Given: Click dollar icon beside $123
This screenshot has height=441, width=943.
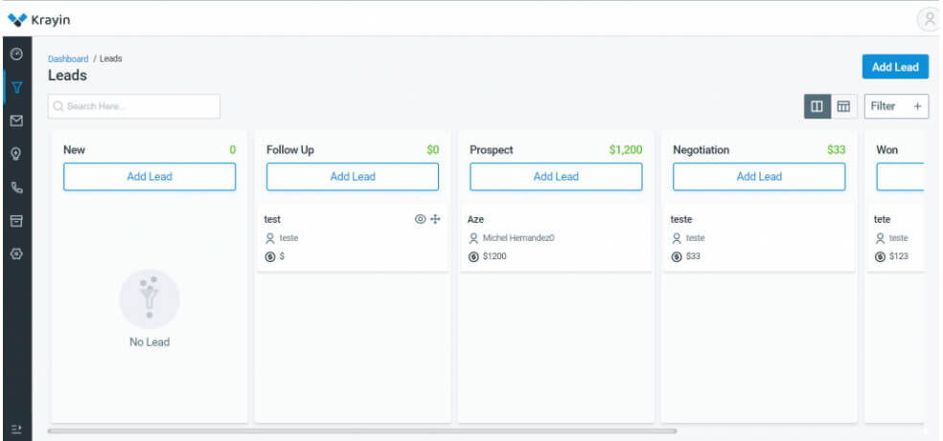Looking at the screenshot, I should tap(880, 256).
